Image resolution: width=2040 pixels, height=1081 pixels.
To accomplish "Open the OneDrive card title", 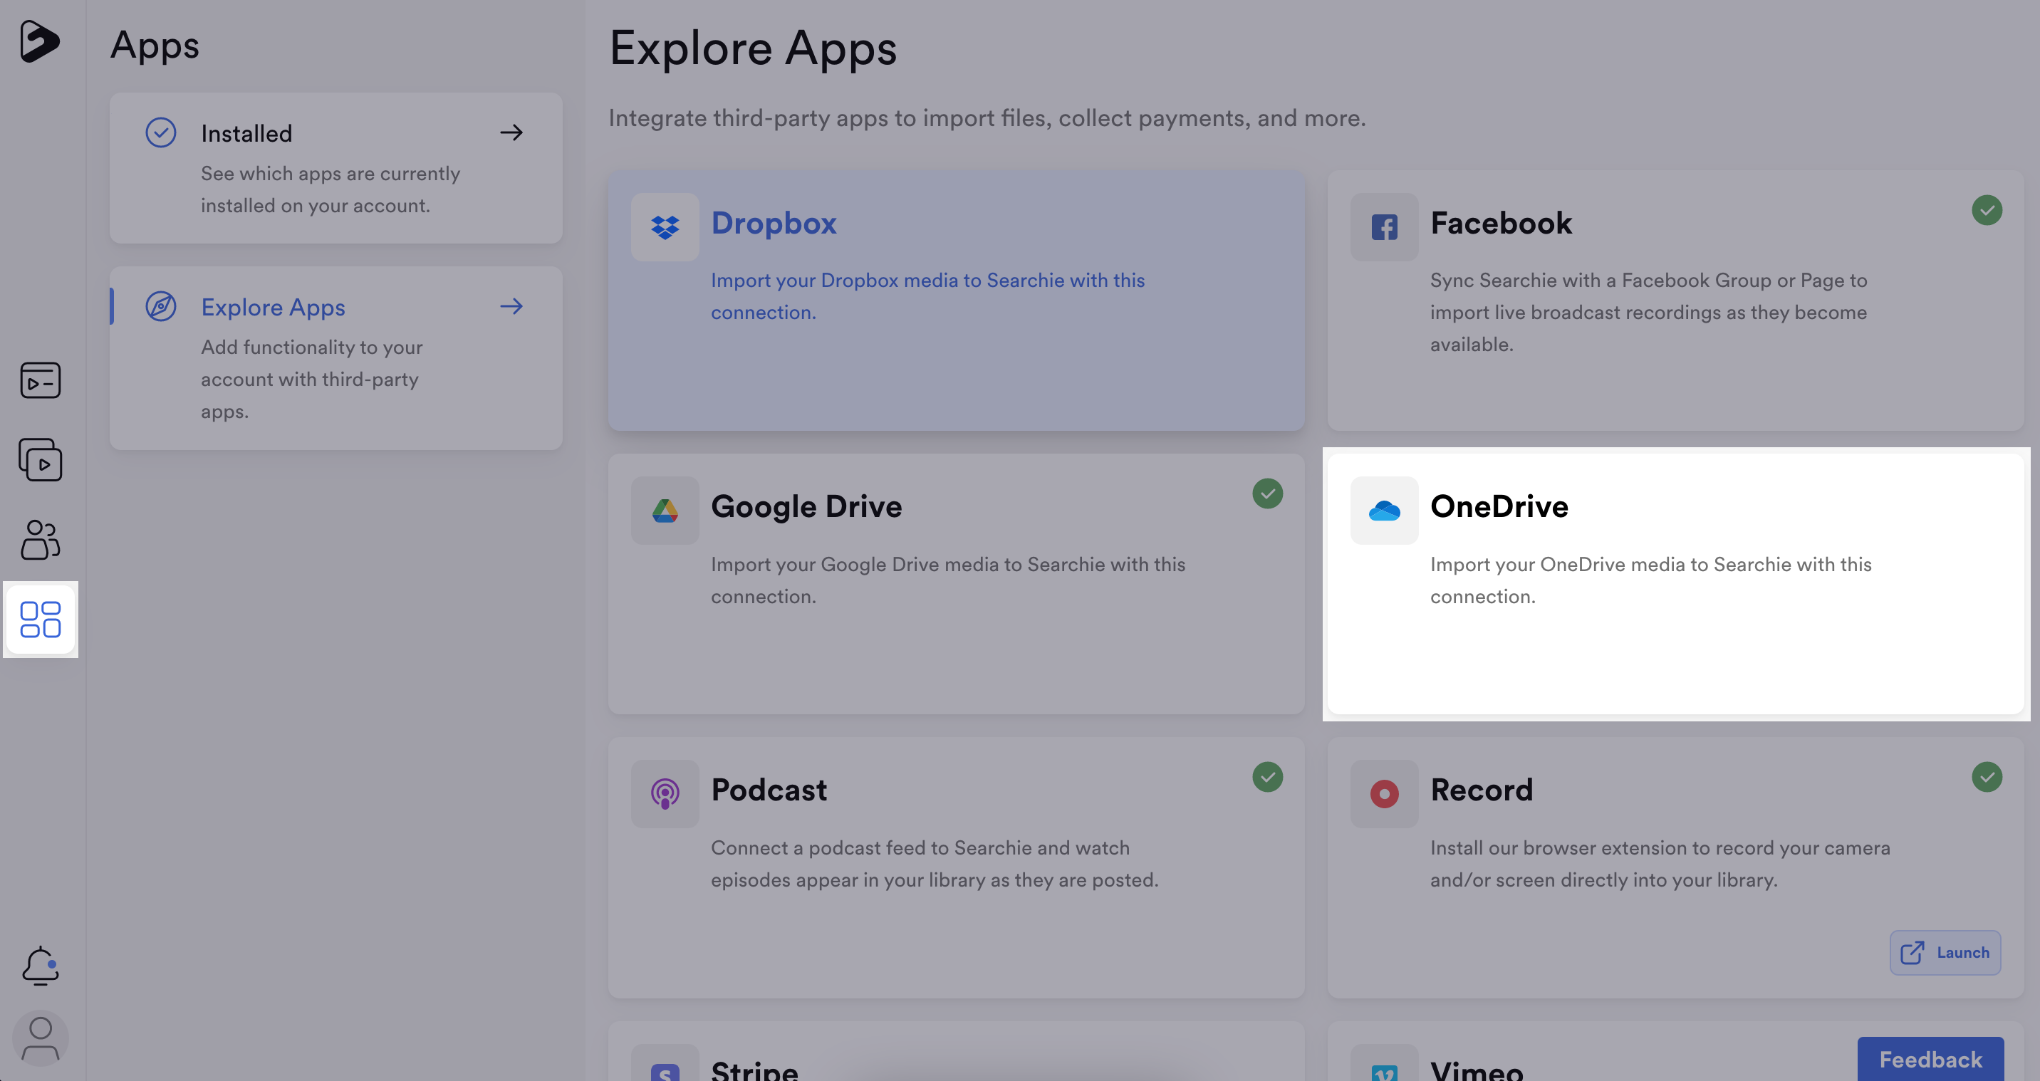I will (x=1499, y=507).
